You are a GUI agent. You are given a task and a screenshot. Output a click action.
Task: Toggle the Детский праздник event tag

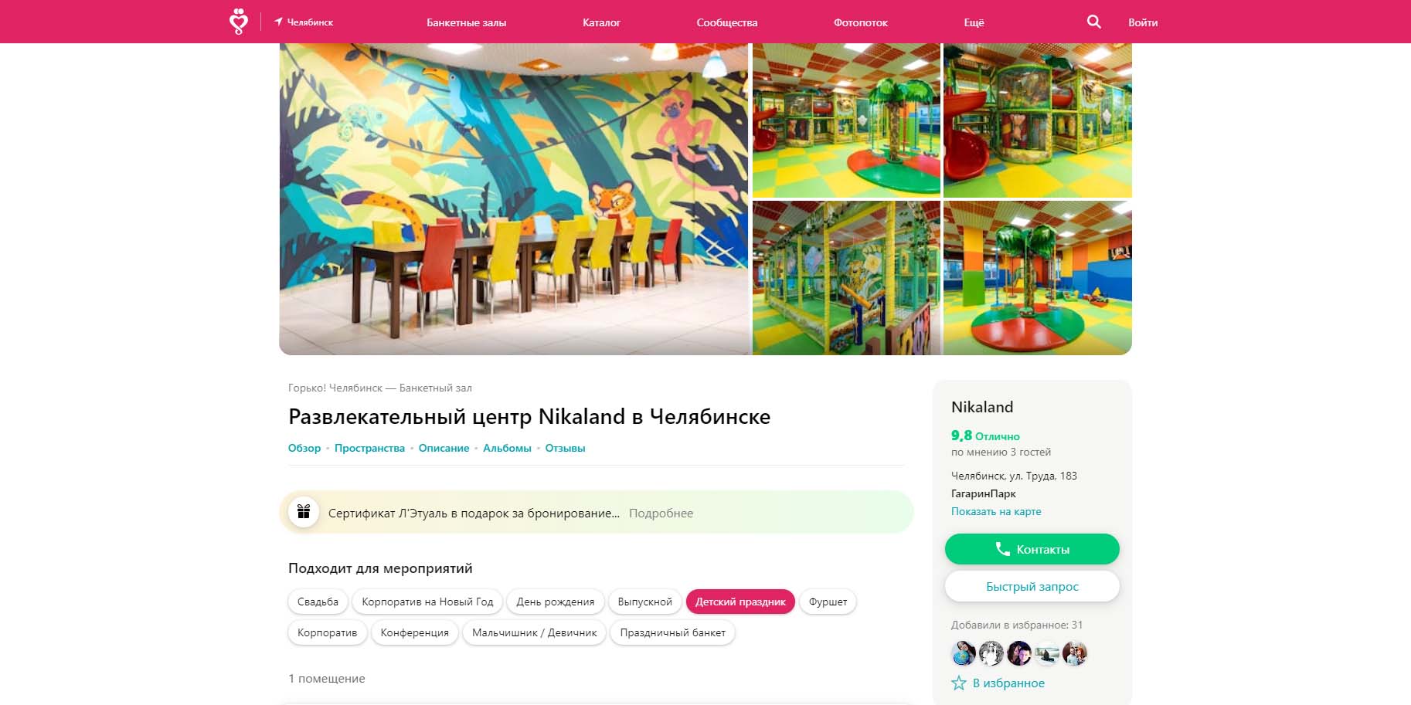[x=740, y=602]
